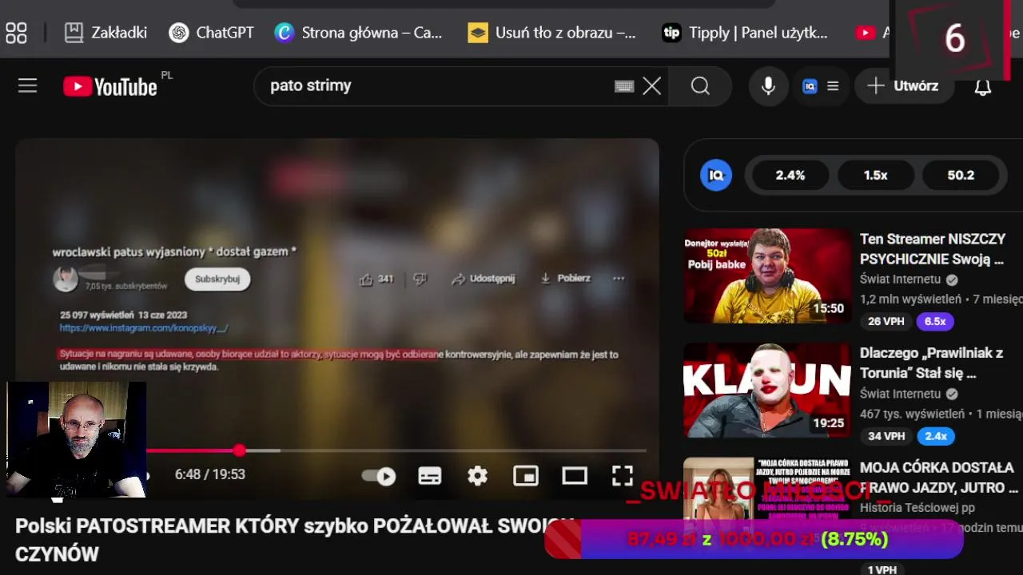Click the instagram.com/konopskyy link in video
Image resolution: width=1023 pixels, height=575 pixels.
point(144,327)
